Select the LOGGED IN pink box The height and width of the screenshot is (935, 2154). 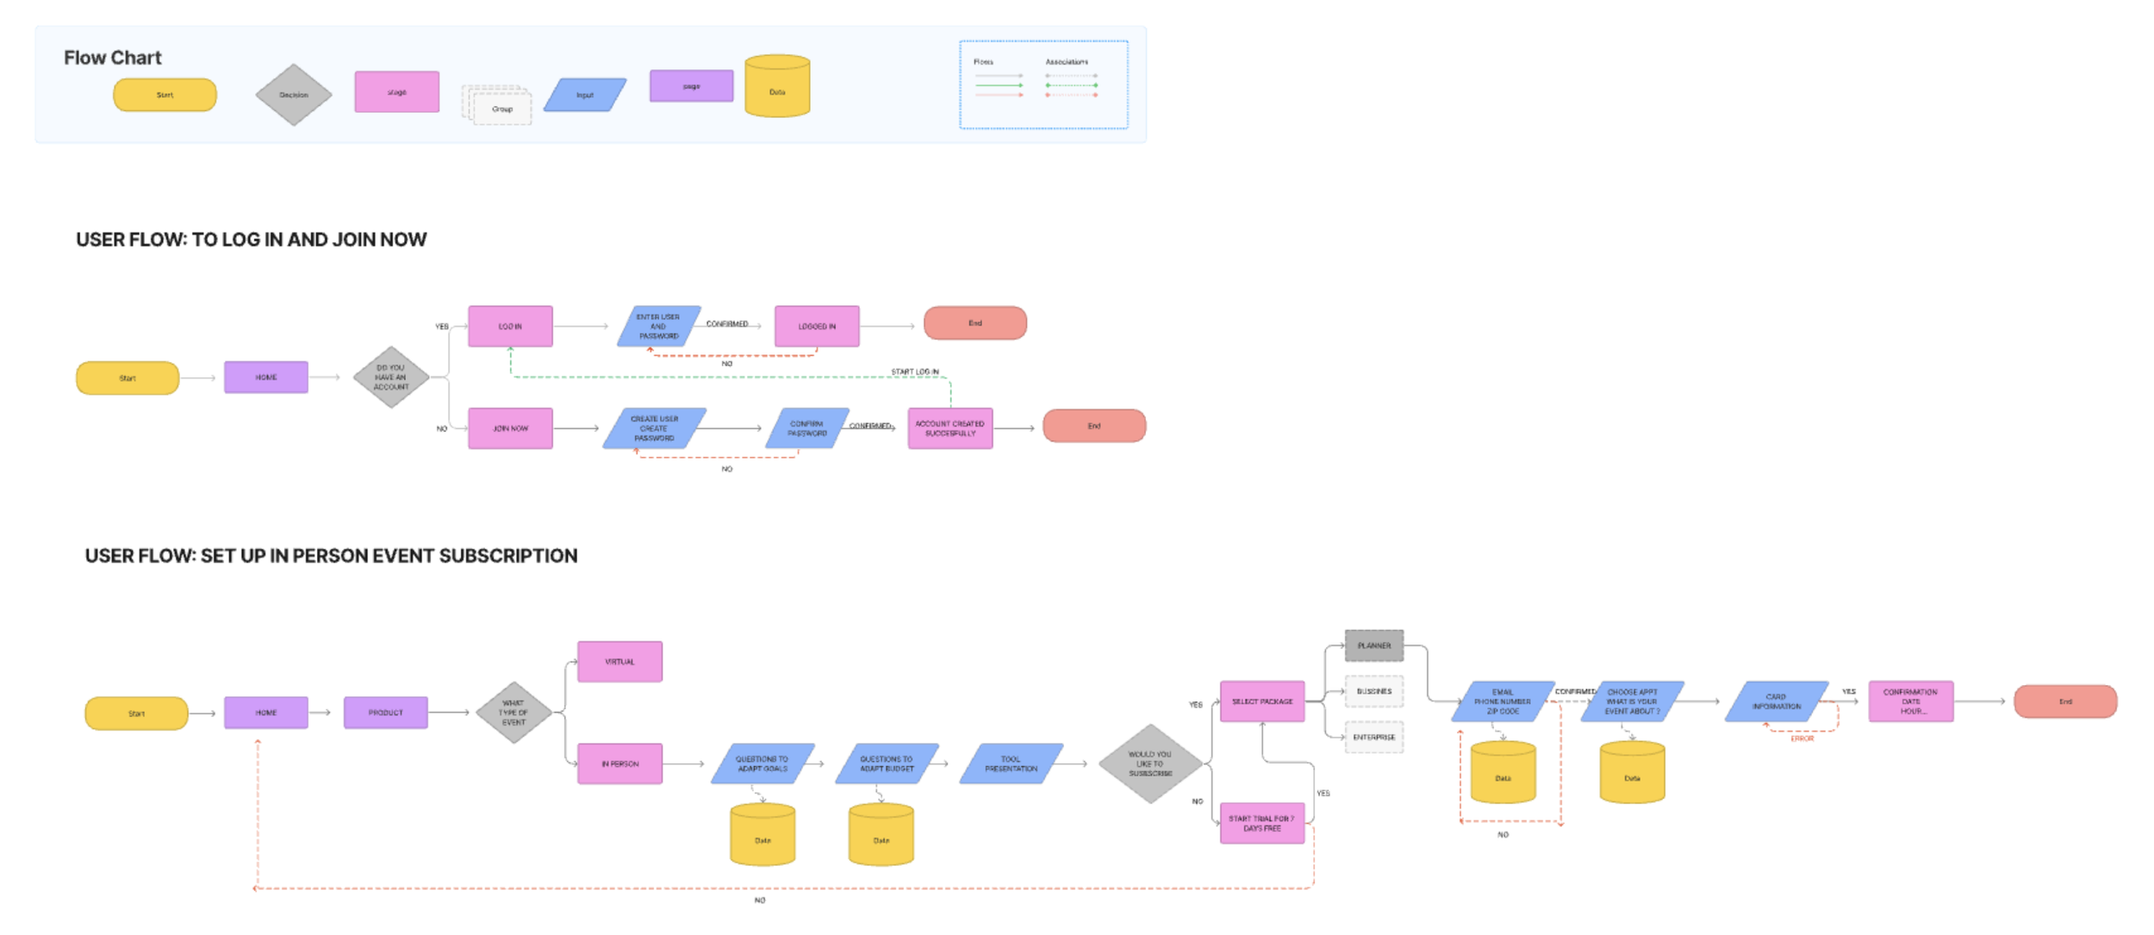tap(816, 327)
